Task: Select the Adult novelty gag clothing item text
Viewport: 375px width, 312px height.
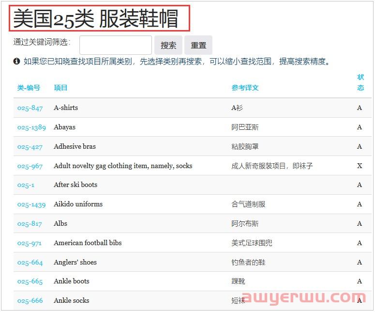Action: pyautogui.click(x=123, y=166)
